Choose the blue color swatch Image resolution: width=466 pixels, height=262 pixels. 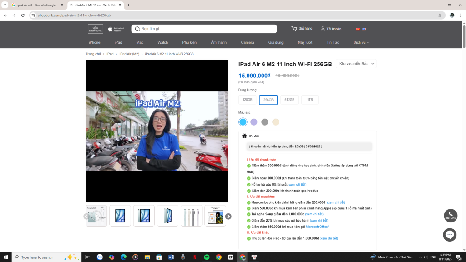(243, 122)
